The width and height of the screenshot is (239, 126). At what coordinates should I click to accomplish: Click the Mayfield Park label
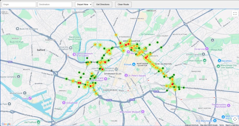click(x=158, y=89)
